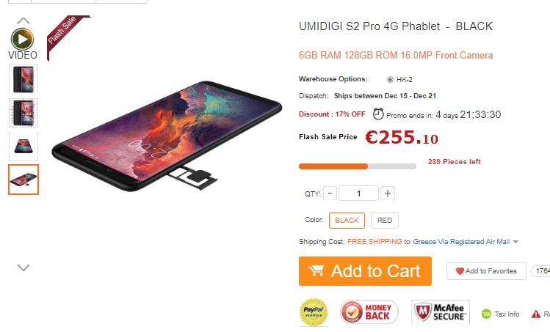
Task: Choose the RED color option
Action: 385,221
